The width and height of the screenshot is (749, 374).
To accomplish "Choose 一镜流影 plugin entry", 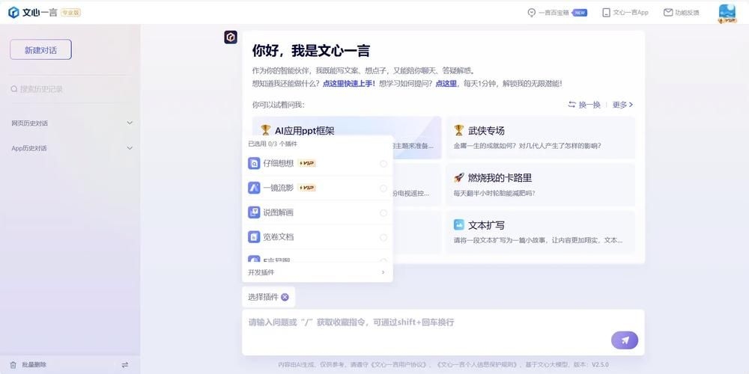I will point(317,188).
